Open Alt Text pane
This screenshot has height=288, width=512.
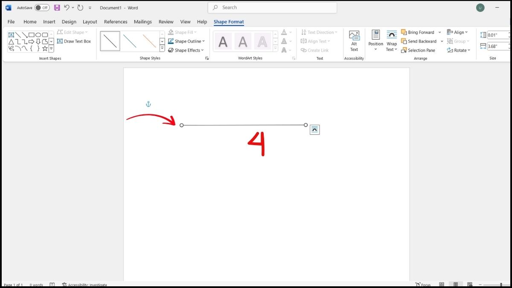(x=354, y=41)
